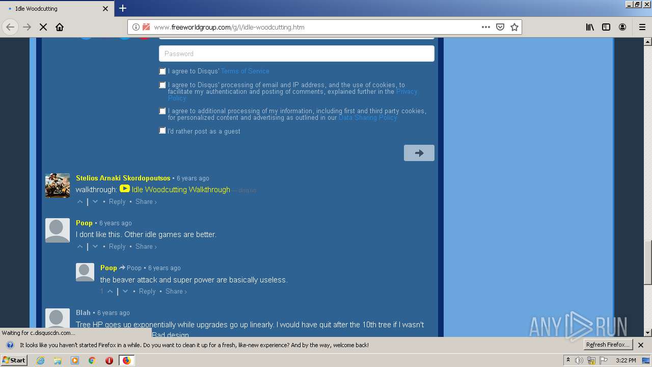Image resolution: width=652 pixels, height=367 pixels.
Task: Launch Internet Explorer from taskbar
Action: tap(41, 360)
